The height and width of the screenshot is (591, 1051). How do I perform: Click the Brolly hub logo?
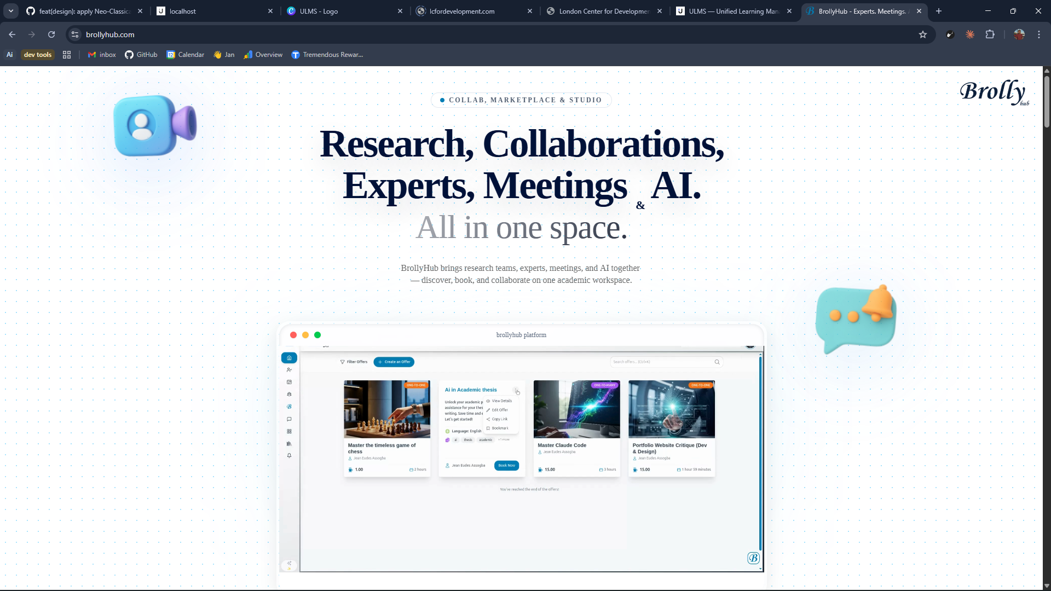pos(994,92)
